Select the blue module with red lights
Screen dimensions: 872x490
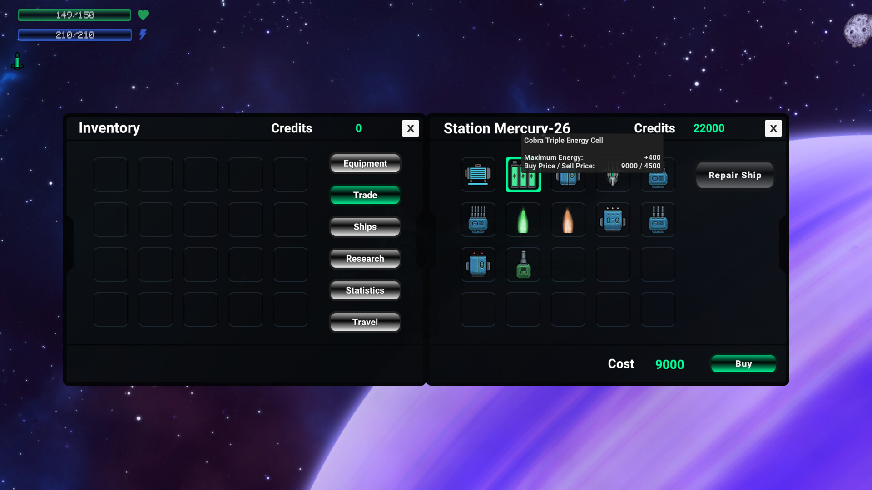[478, 265]
